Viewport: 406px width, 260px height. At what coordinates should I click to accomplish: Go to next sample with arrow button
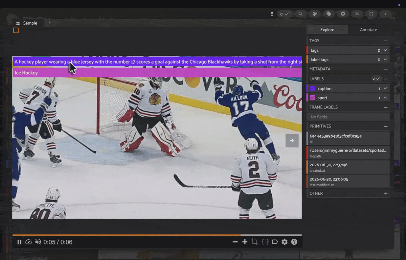click(292, 140)
